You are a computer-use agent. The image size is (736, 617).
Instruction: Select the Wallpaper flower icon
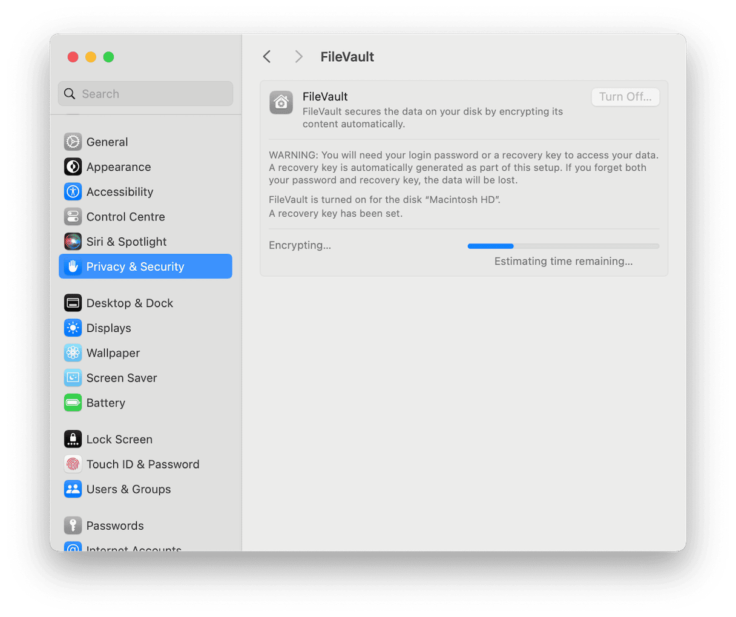click(73, 352)
